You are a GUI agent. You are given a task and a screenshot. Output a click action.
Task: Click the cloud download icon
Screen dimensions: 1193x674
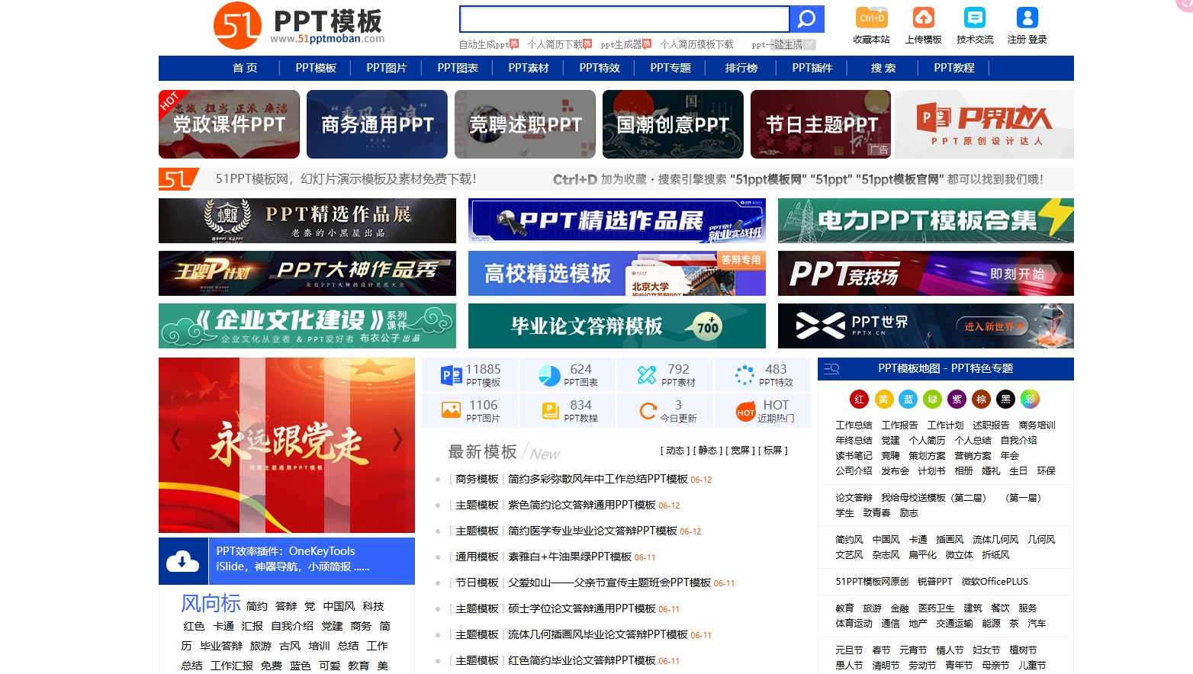tap(182, 561)
